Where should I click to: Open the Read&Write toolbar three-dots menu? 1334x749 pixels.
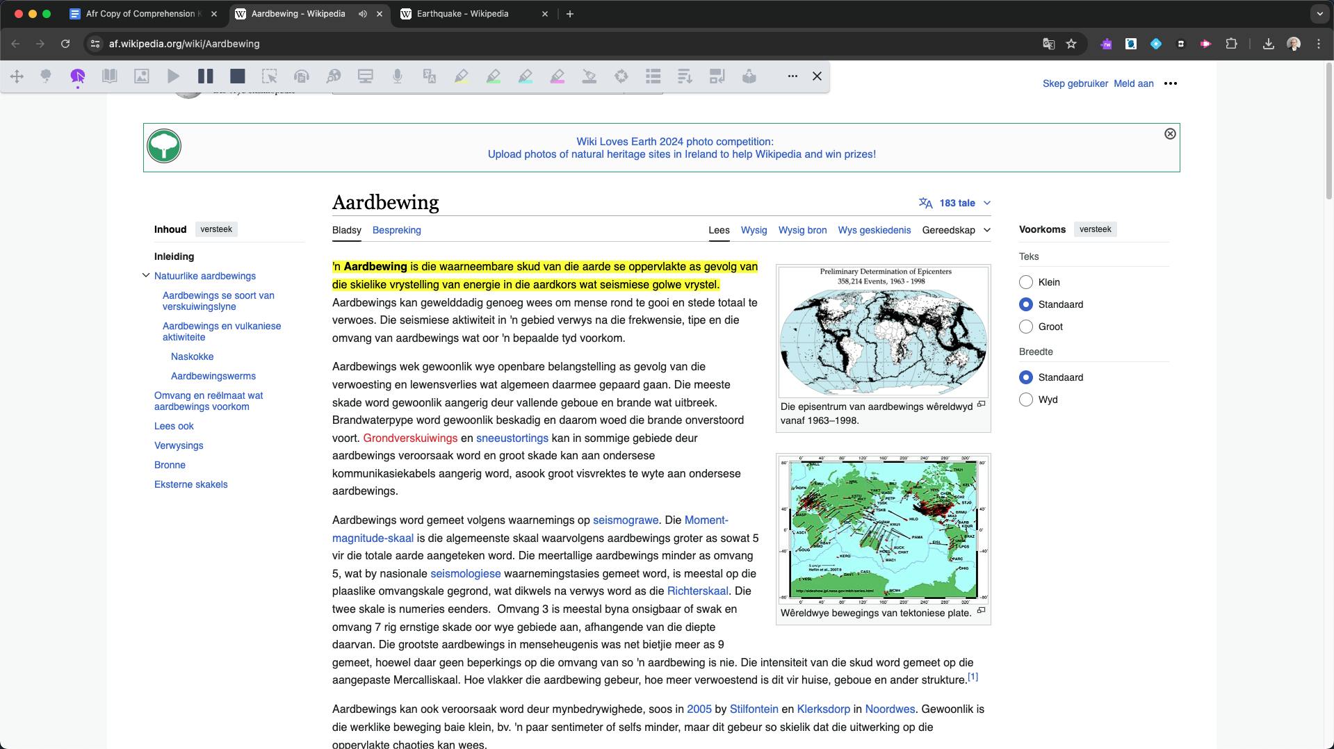(792, 76)
